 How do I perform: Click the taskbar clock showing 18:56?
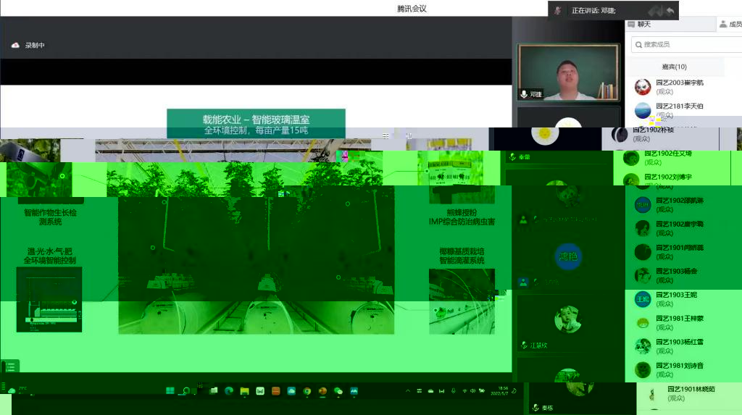click(x=499, y=391)
